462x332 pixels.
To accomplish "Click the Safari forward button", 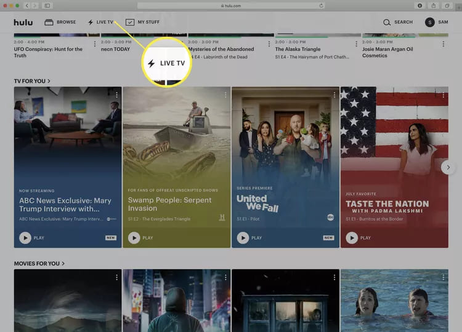I will (34, 6).
